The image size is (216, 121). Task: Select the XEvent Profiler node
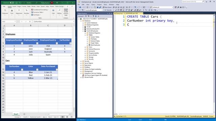(89, 77)
